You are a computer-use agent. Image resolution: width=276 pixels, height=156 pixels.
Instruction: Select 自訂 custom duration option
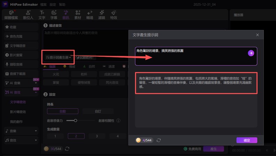point(98,111)
